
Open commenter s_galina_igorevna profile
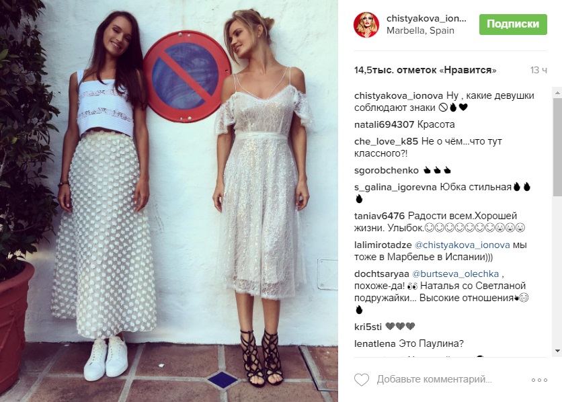(x=395, y=187)
